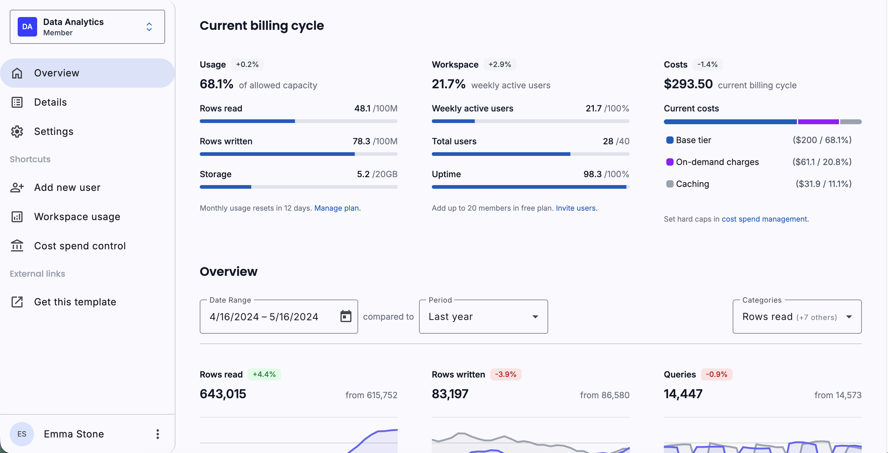Click the Overview home icon
Image resolution: width=888 pixels, height=453 pixels.
pyautogui.click(x=17, y=73)
